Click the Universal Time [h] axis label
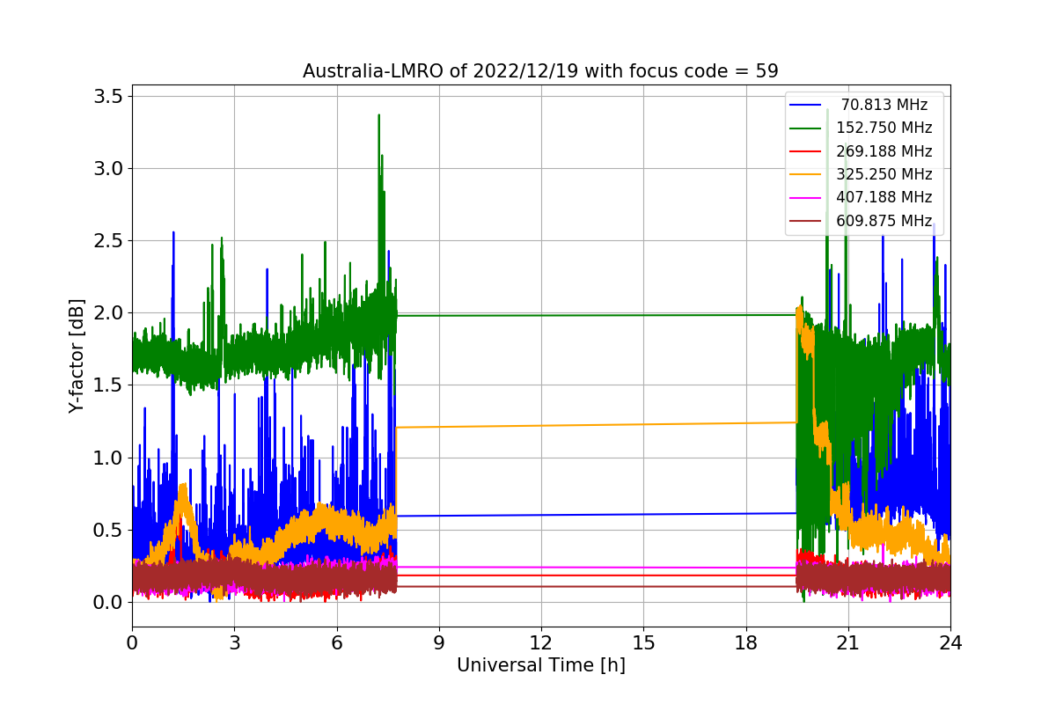This screenshot has height=704, width=1056. tap(540, 666)
